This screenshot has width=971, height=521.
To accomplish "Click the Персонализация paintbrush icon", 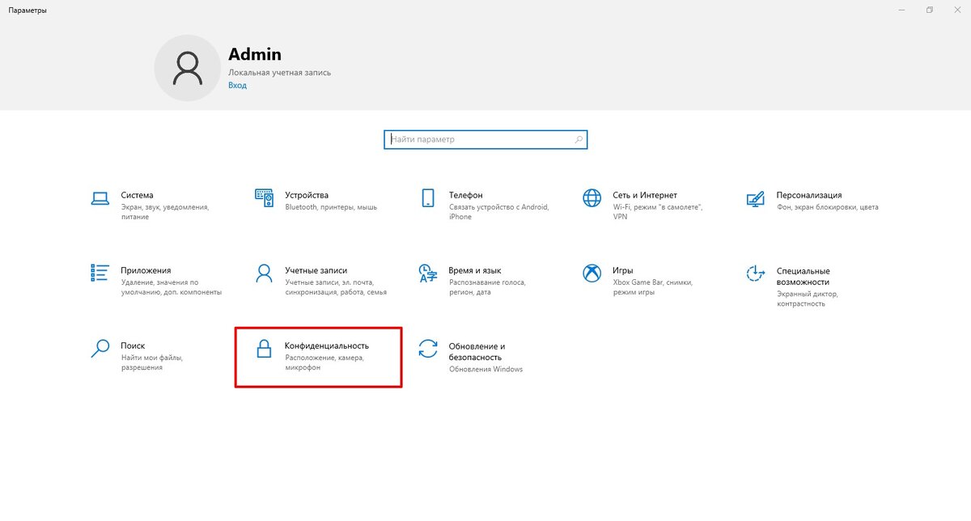I will click(x=755, y=198).
